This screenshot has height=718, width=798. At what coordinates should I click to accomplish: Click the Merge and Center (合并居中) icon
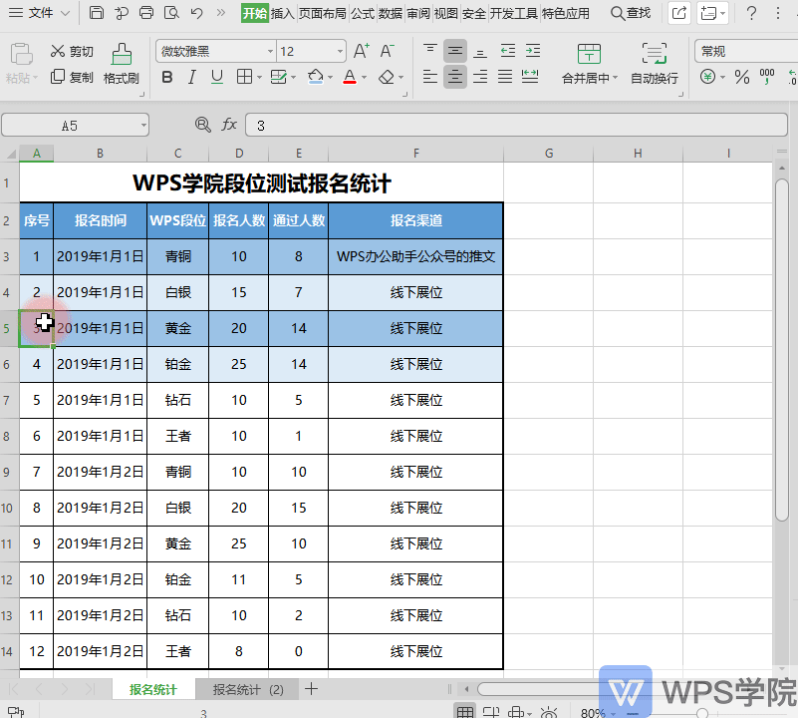point(589,54)
